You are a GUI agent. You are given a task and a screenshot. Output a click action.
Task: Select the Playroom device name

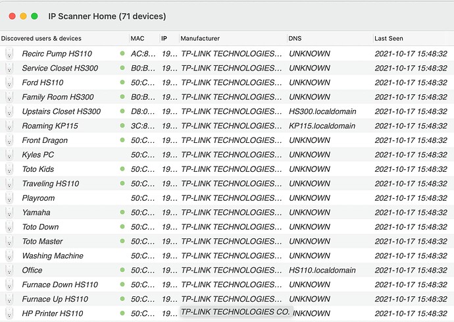38,198
